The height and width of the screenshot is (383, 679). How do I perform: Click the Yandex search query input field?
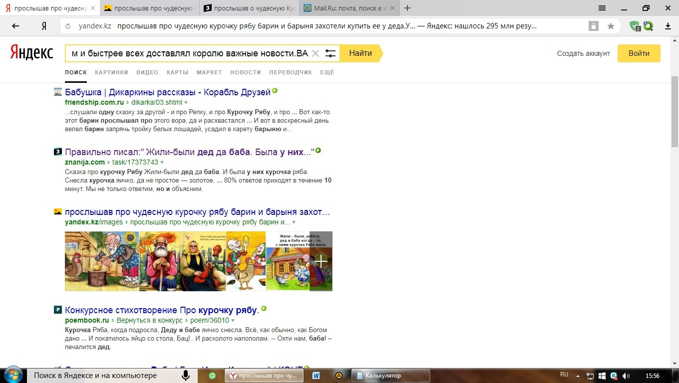tap(190, 53)
